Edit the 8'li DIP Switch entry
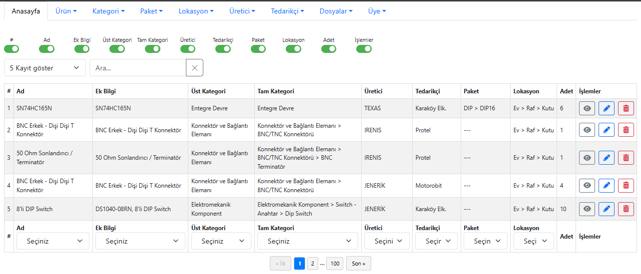The image size is (641, 274). click(607, 209)
